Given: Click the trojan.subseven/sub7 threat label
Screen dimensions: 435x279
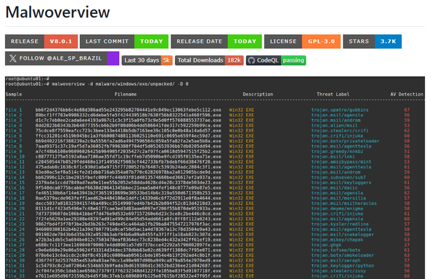Looking at the screenshot, I should [338, 177].
